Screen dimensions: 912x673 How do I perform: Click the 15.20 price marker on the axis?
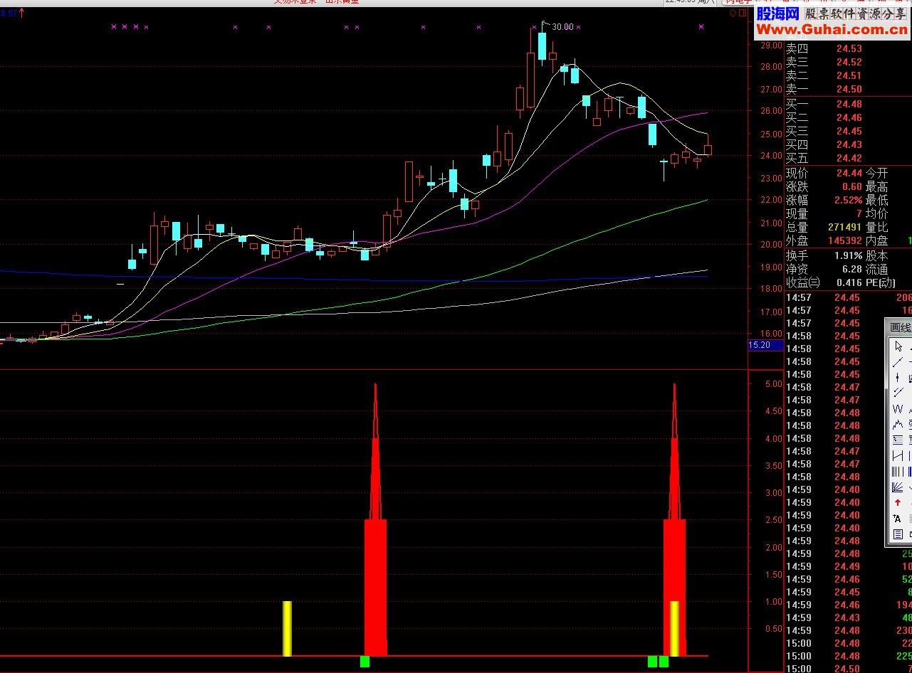click(765, 345)
